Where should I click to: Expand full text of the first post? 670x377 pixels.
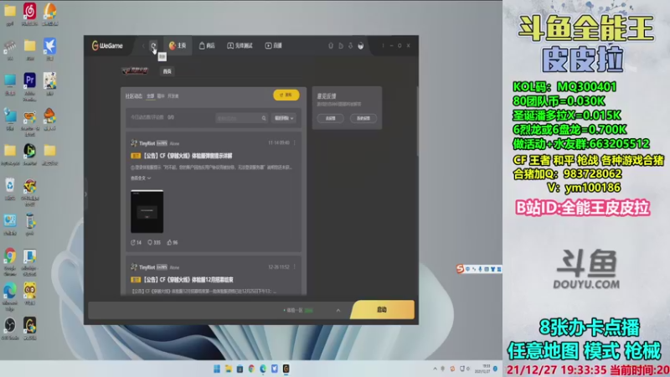141,178
